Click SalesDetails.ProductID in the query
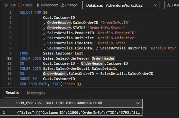 [71, 33]
